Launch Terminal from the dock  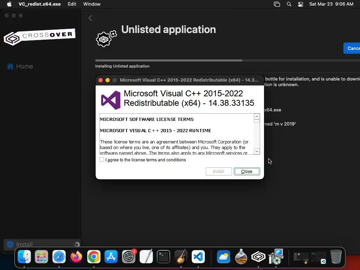click(x=163, y=257)
